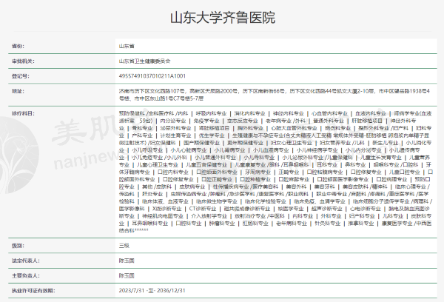
Task: Click the 山东省 province value
Action: tap(127, 46)
